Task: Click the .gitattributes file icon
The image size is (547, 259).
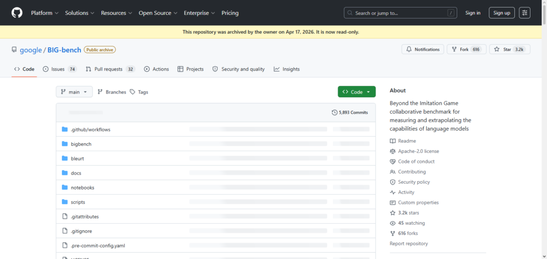Action: click(65, 216)
